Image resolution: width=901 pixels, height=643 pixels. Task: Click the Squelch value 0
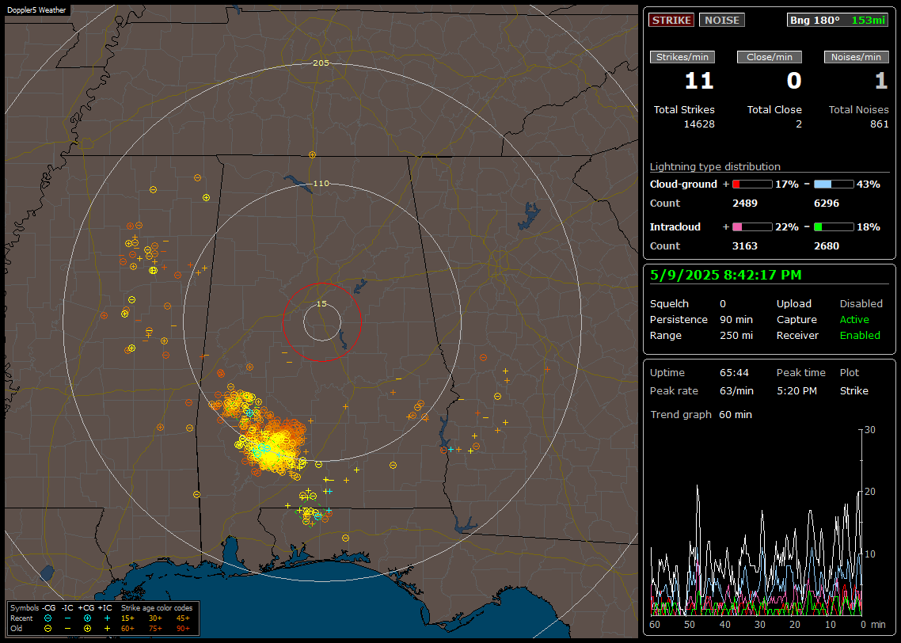coord(723,304)
